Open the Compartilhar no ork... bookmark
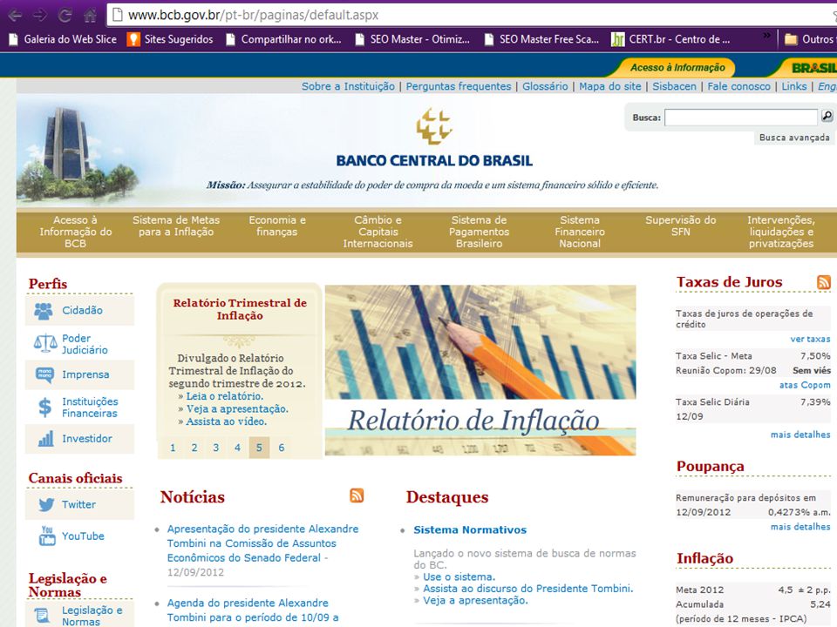This screenshot has width=837, height=627. click(x=283, y=39)
